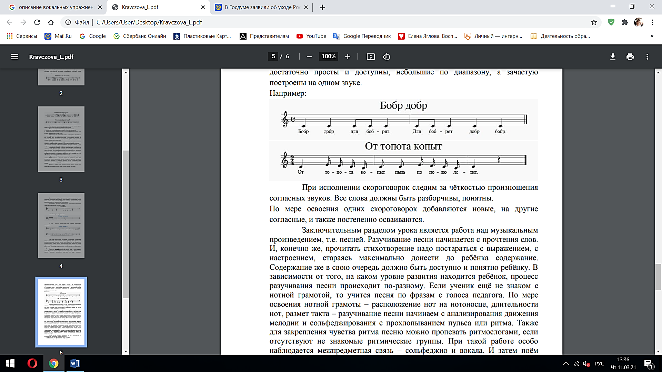Screen dimensions: 662x372
Task: Print the PDF document
Action: point(630,57)
